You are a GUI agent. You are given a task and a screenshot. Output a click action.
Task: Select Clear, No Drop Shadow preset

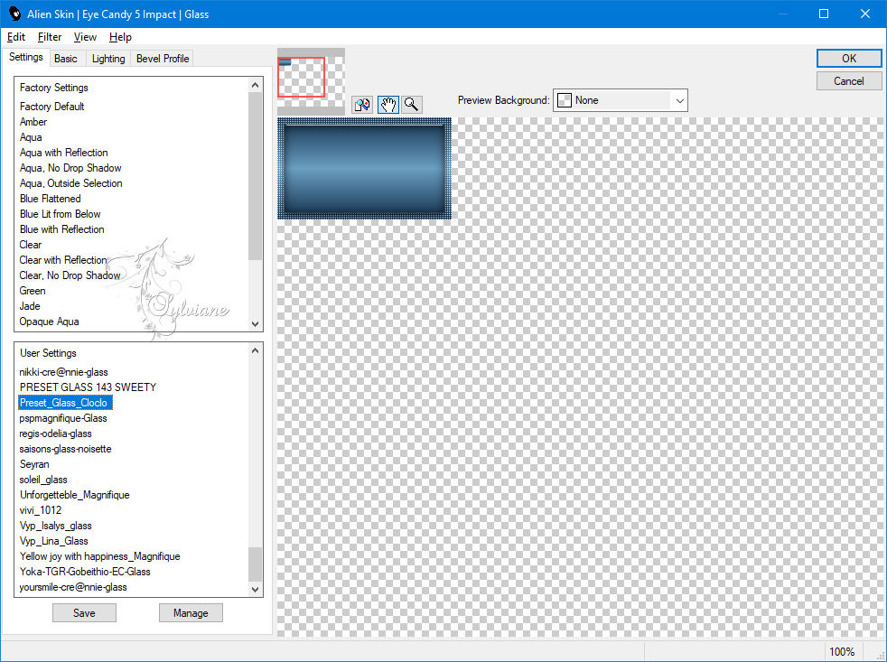pyautogui.click(x=70, y=275)
